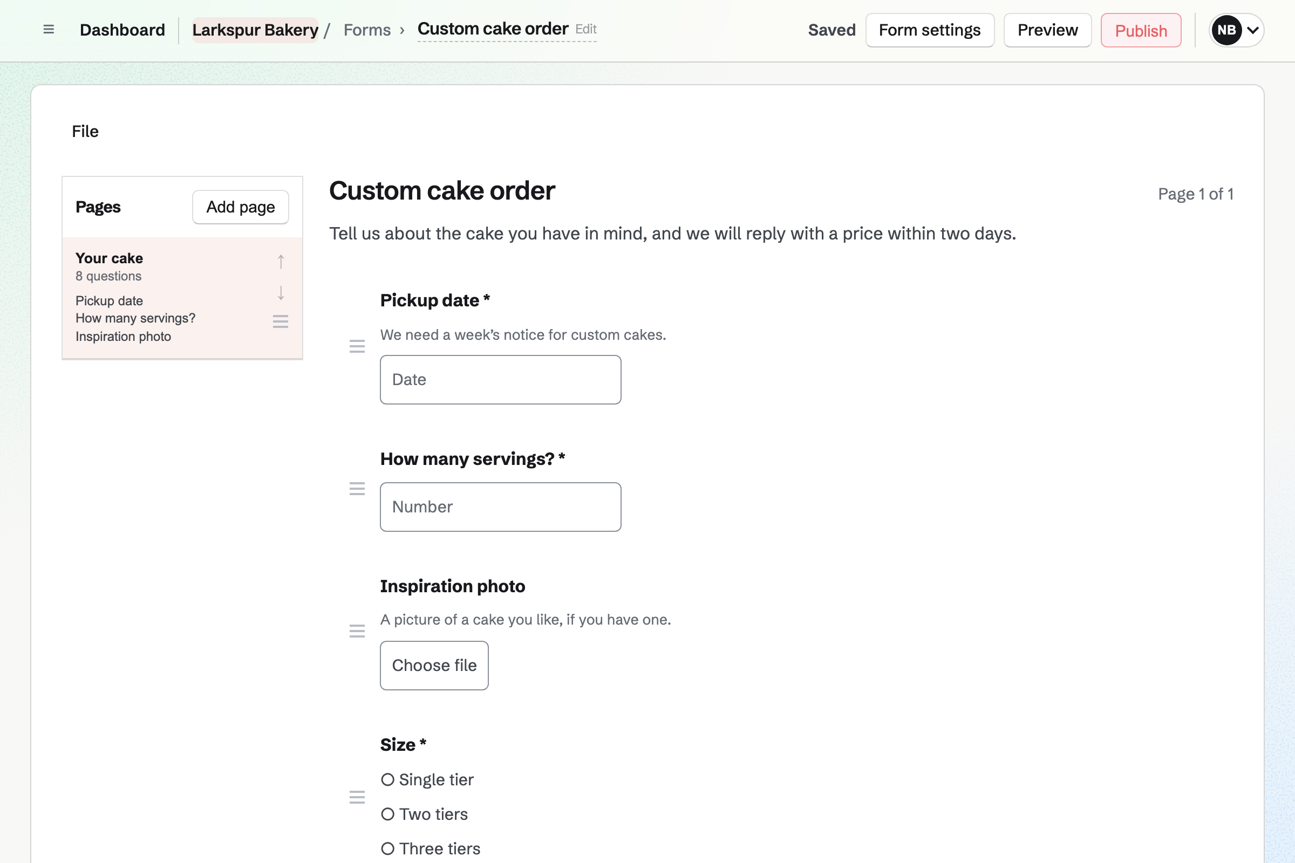This screenshot has width=1295, height=863.
Task: Click the Pickup date Date field
Action: (501, 380)
